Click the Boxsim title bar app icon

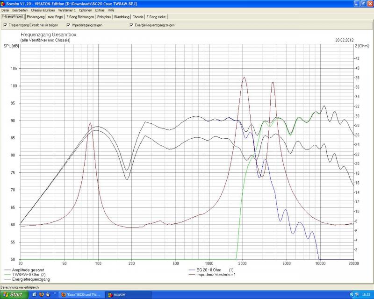(3, 3)
